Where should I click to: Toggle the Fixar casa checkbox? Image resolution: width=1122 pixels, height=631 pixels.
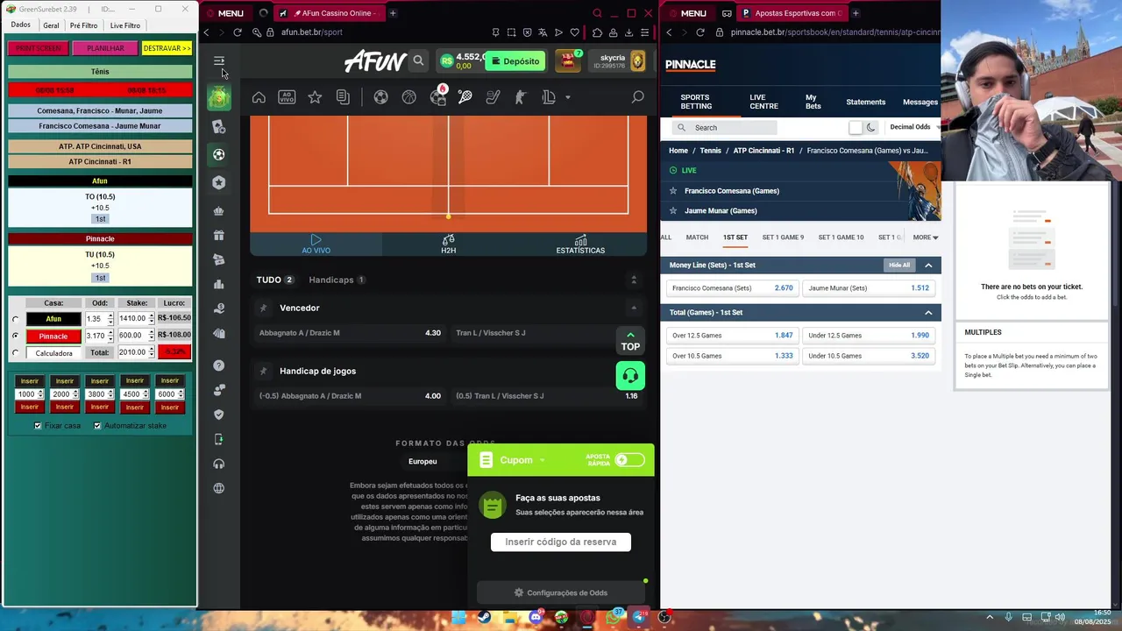pyautogui.click(x=38, y=426)
